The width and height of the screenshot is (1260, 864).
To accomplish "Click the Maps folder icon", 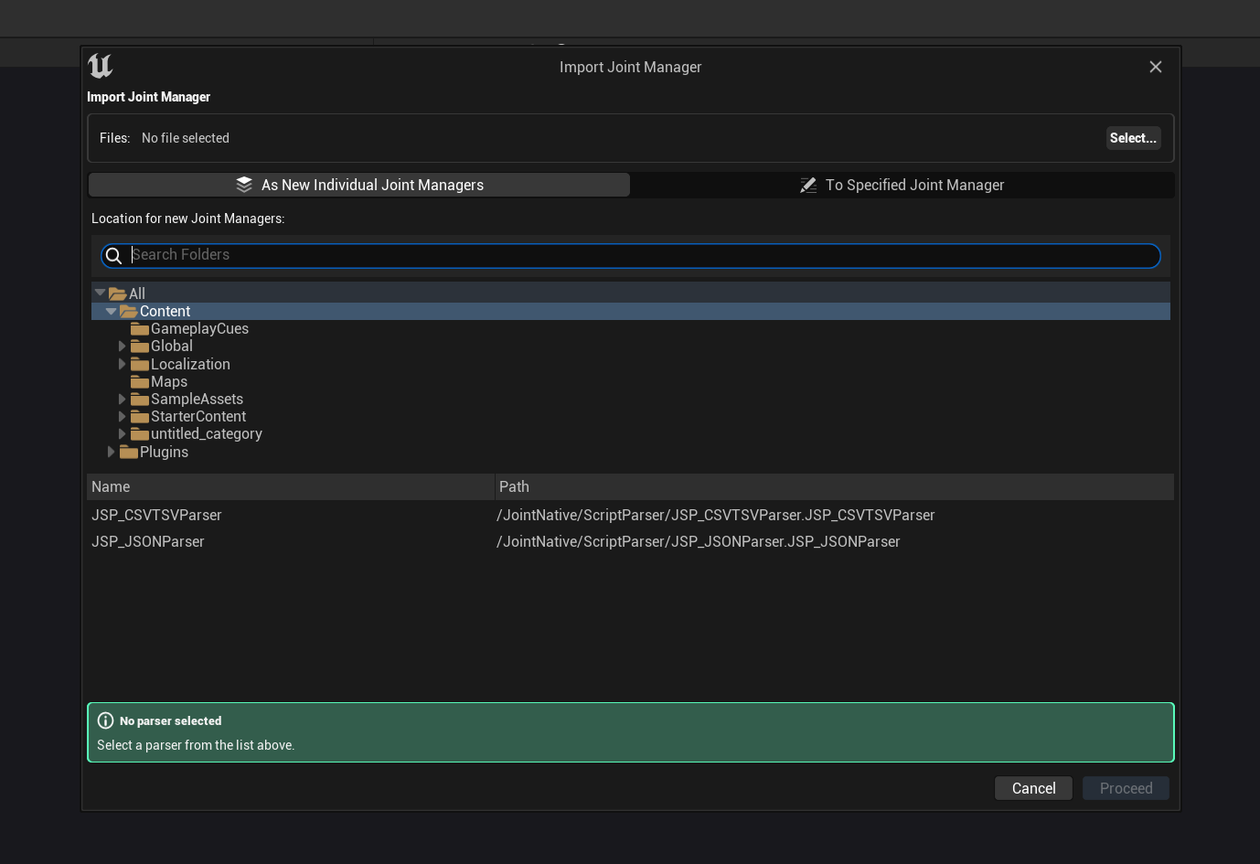I will [x=139, y=382].
